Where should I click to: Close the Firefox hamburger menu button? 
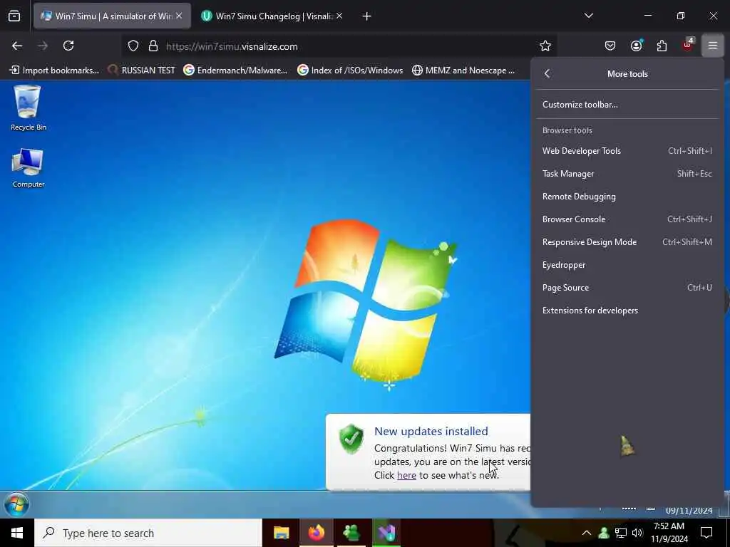[x=712, y=46]
